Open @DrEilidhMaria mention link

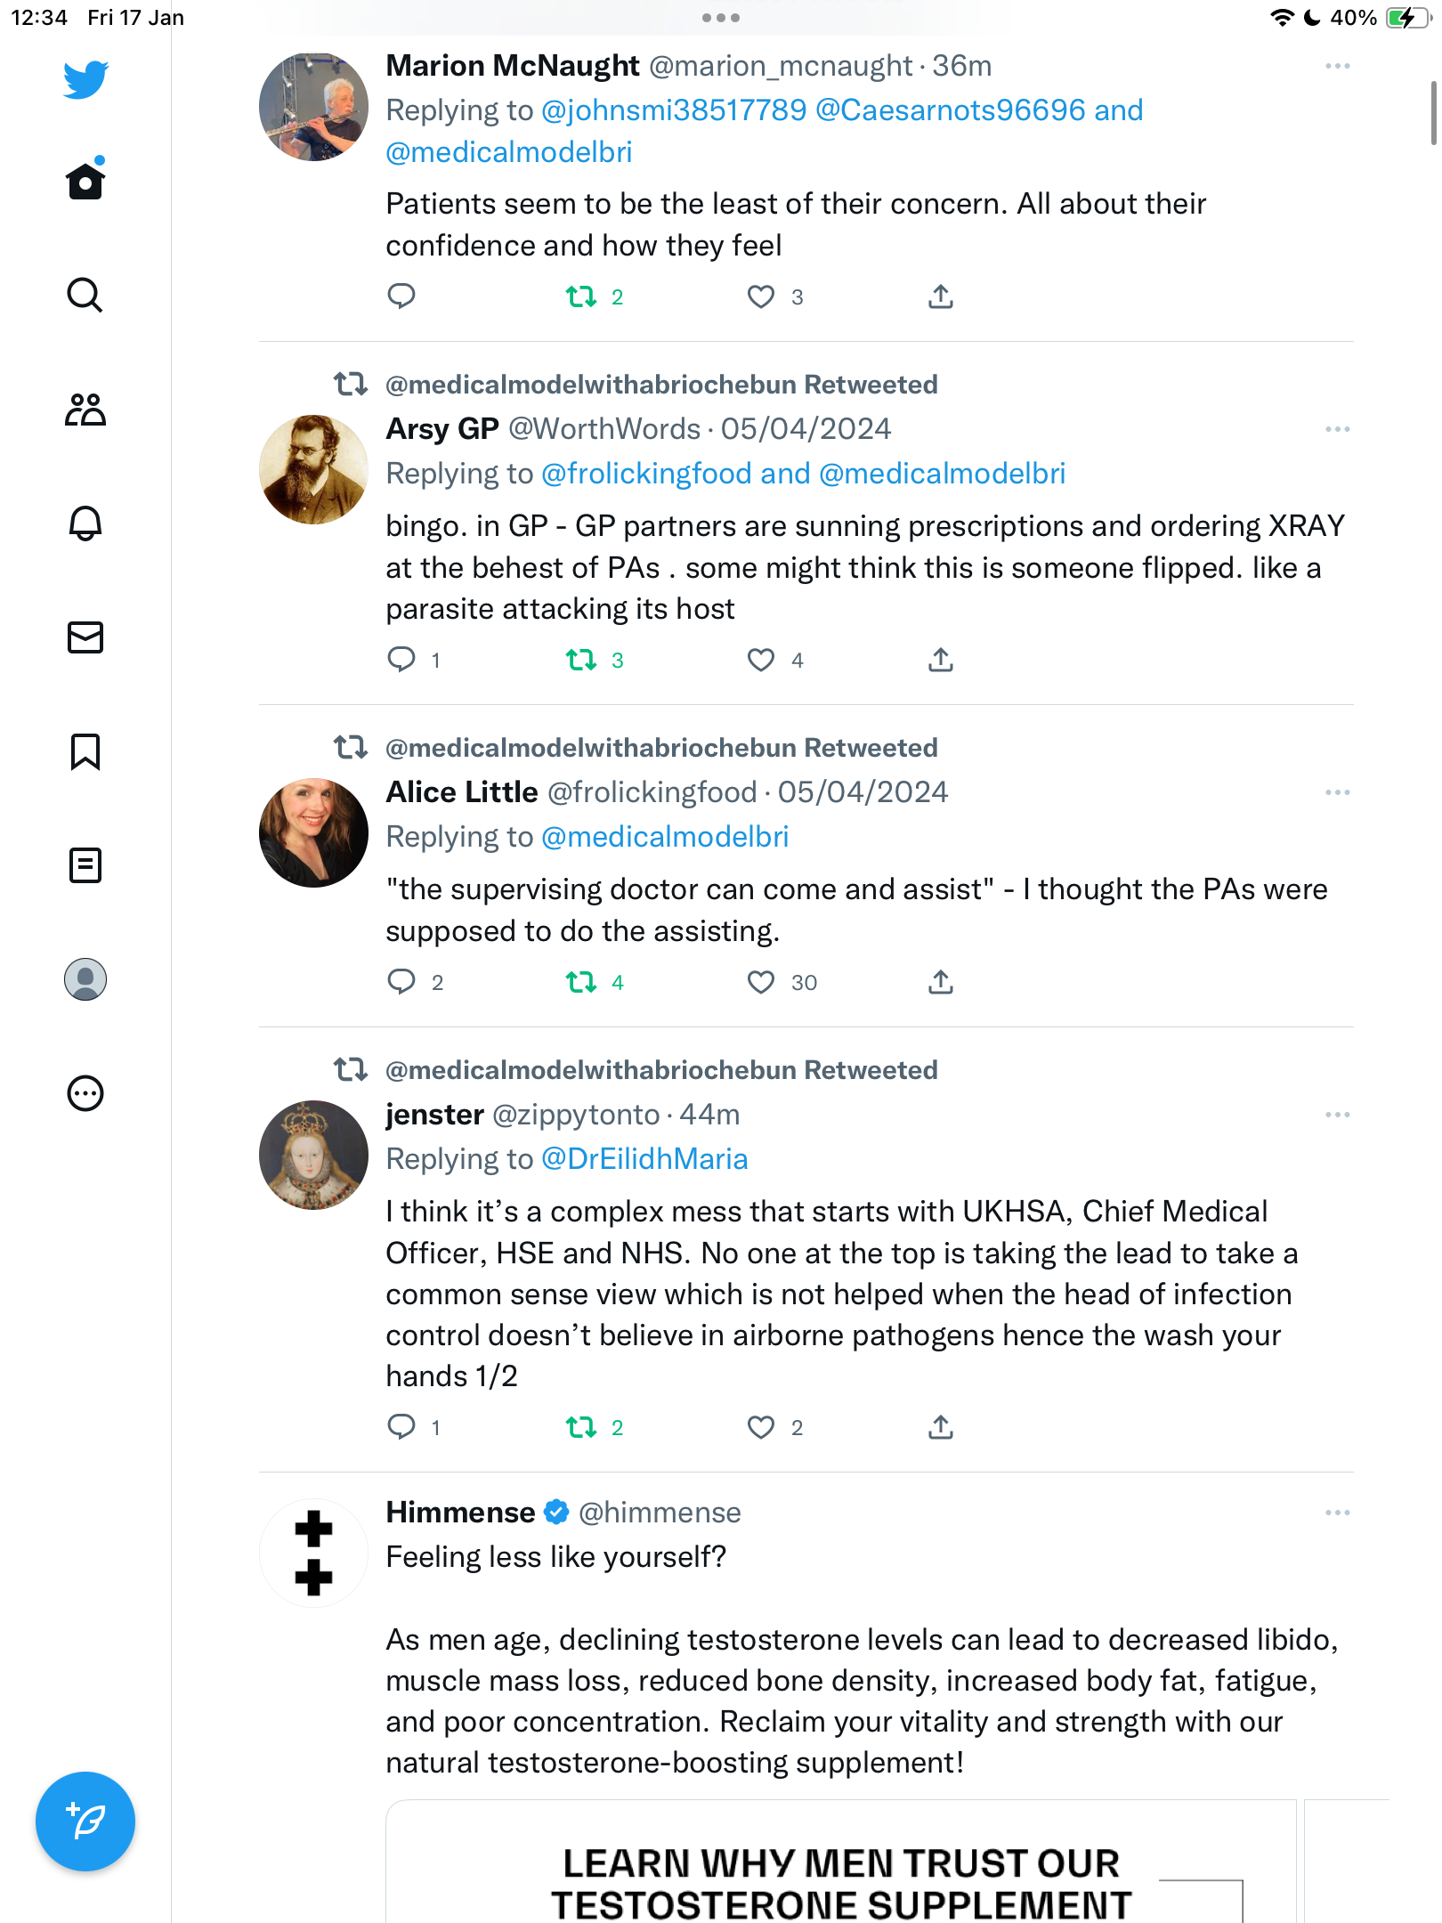click(644, 1159)
